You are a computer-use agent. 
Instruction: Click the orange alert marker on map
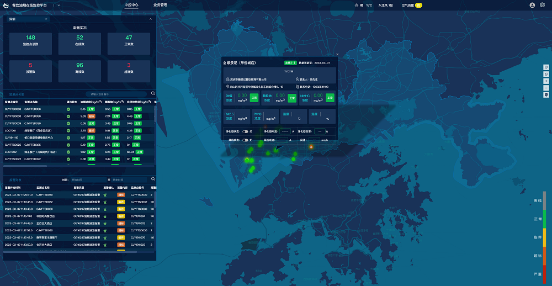(311, 147)
